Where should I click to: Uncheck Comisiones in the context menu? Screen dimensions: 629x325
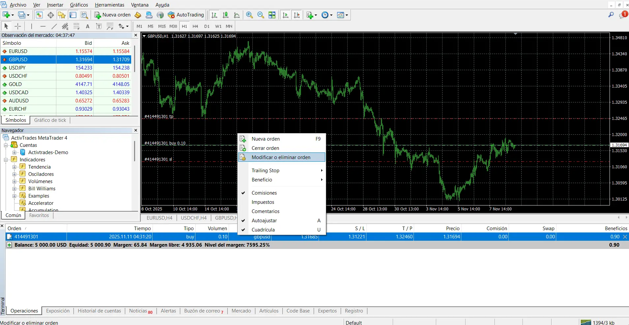click(x=264, y=193)
